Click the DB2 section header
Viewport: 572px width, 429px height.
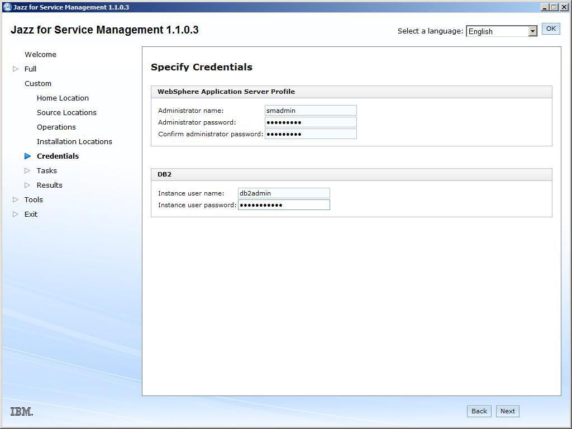[x=352, y=174]
